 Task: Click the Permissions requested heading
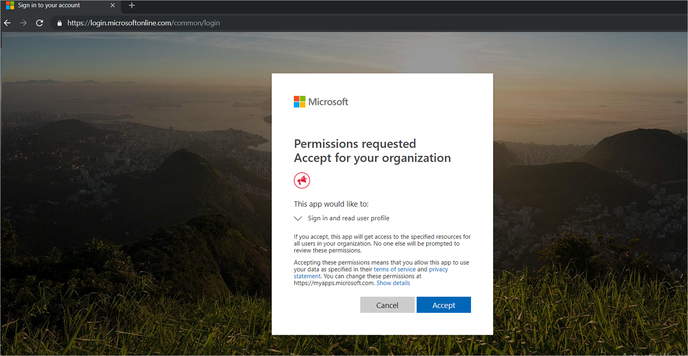(355, 143)
